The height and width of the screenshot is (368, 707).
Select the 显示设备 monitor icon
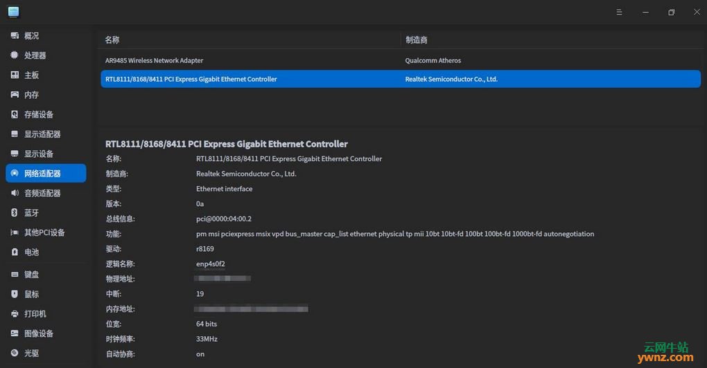point(15,154)
